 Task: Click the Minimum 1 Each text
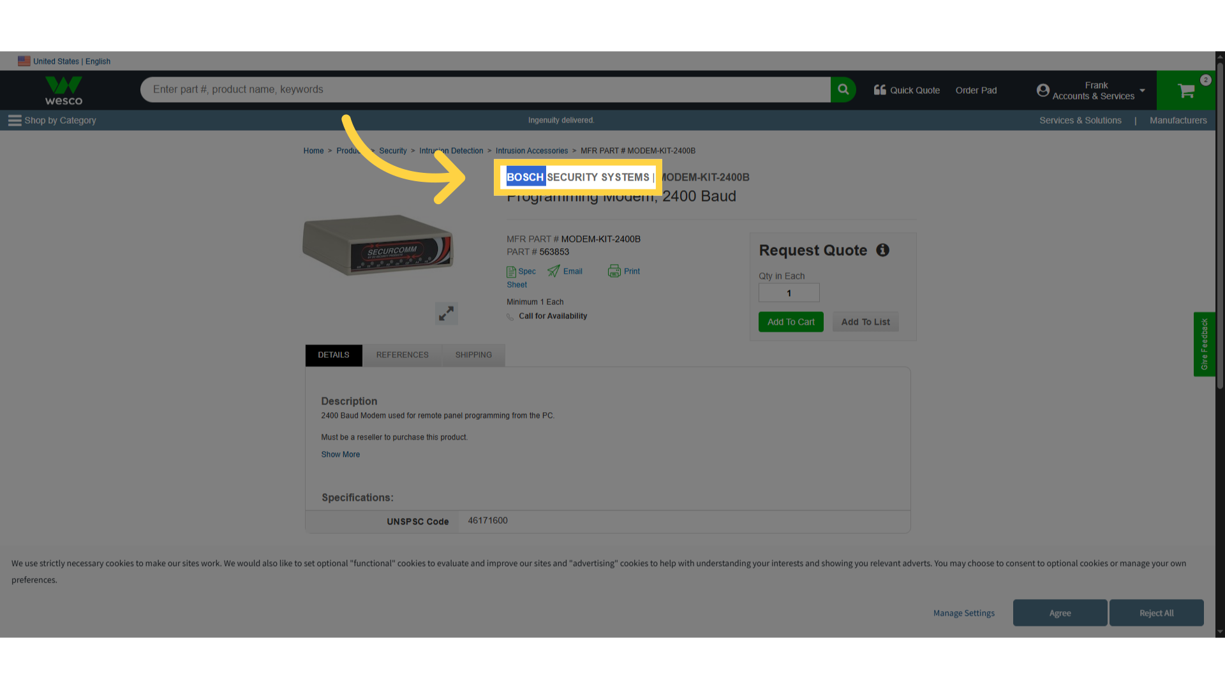click(x=535, y=302)
